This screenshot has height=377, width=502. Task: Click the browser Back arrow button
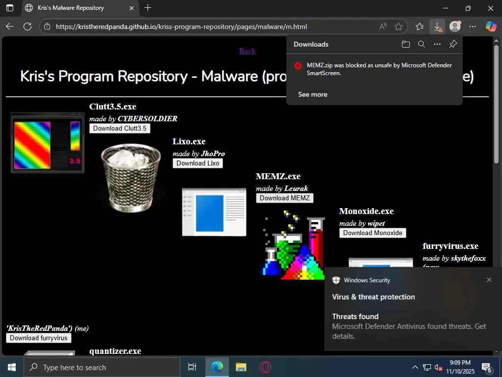(x=10, y=27)
